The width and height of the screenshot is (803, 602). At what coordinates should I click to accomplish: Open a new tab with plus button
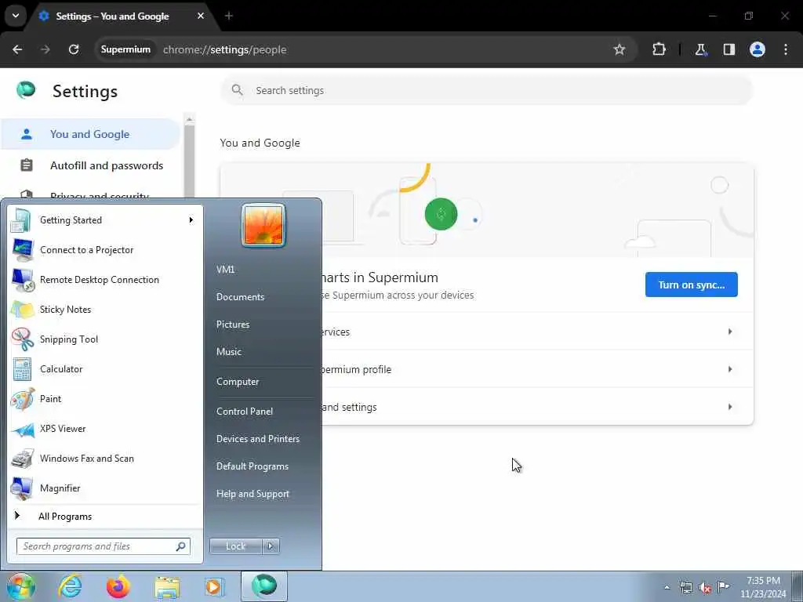click(229, 16)
